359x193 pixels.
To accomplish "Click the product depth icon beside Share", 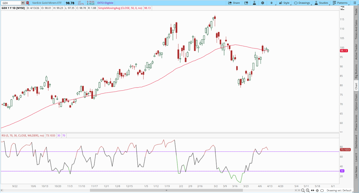I will pyautogui.click(x=246, y=3).
